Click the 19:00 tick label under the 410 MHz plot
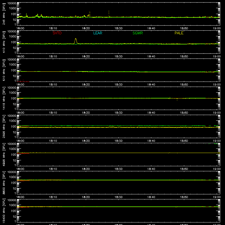This screenshot has height=225, width=225. [x=217, y=57]
